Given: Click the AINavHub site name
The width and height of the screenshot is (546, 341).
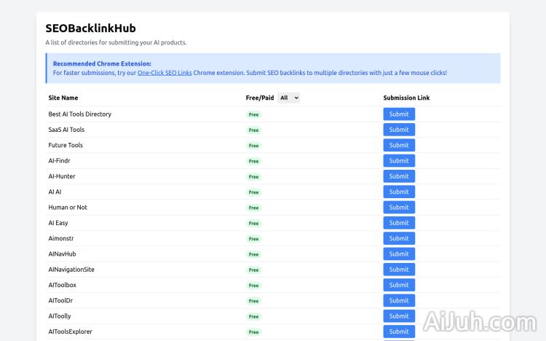Looking at the screenshot, I should pyautogui.click(x=62, y=254).
